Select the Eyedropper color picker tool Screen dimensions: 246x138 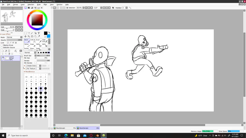(39, 36)
